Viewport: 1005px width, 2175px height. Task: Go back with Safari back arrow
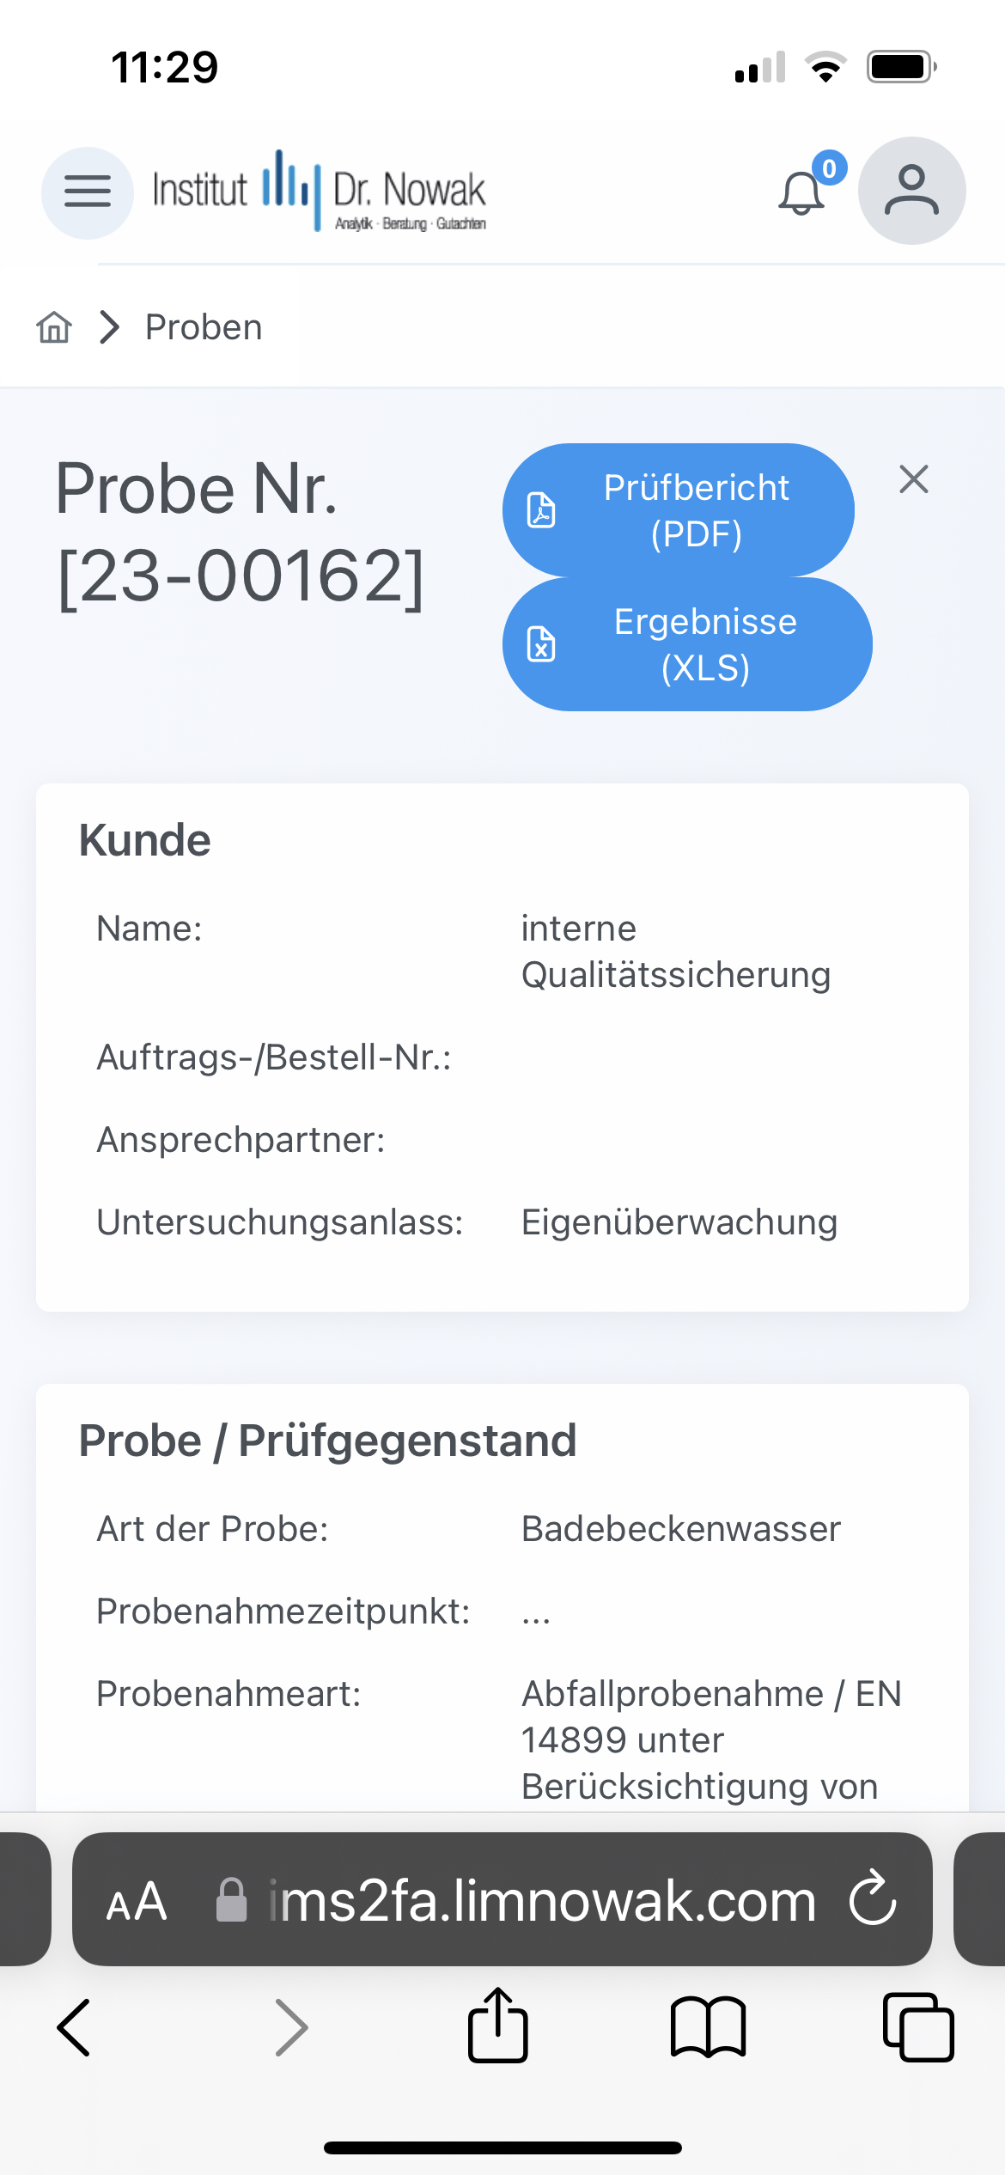[74, 2027]
